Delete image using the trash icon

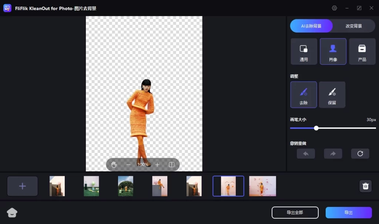pos(365,186)
